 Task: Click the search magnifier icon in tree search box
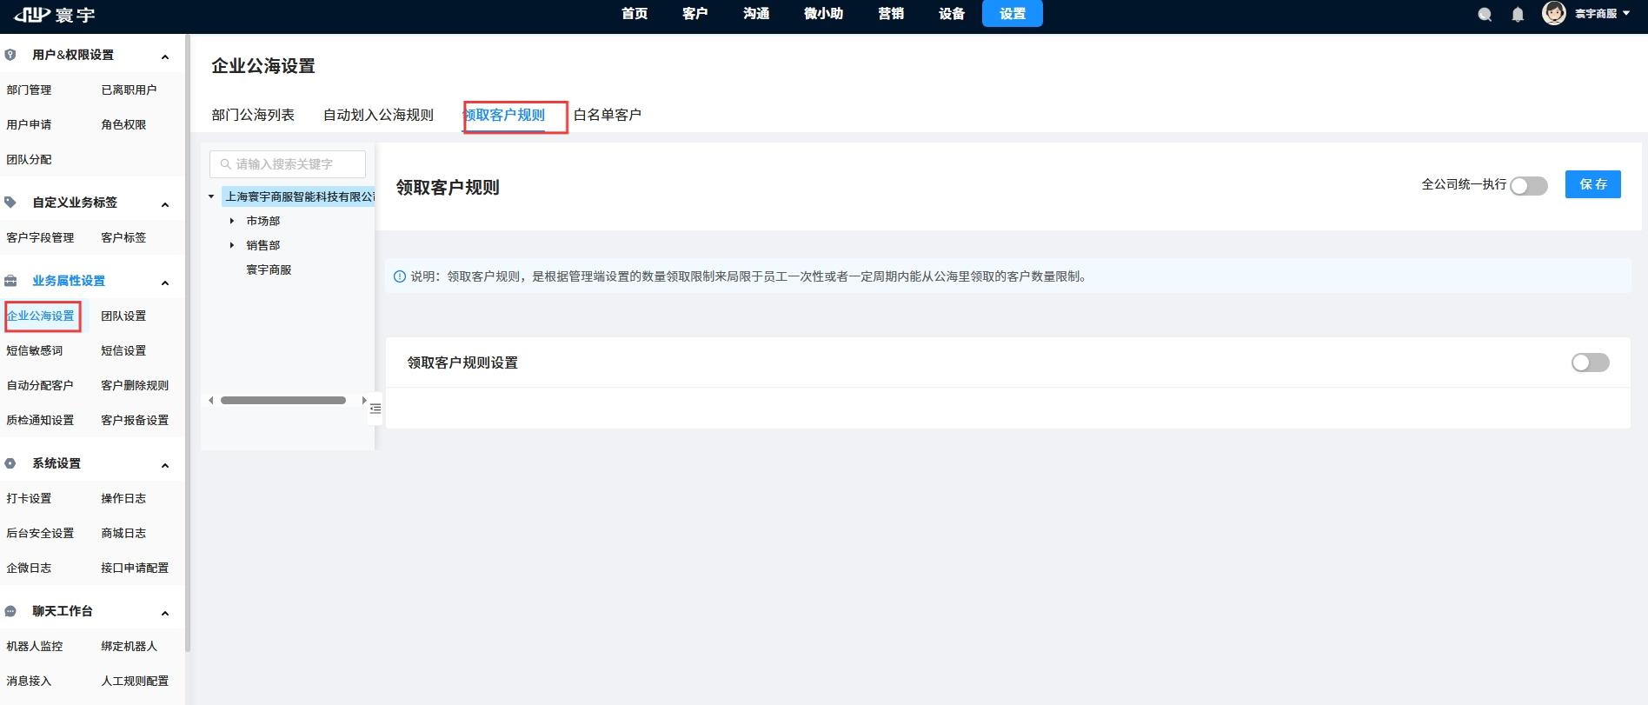[226, 164]
